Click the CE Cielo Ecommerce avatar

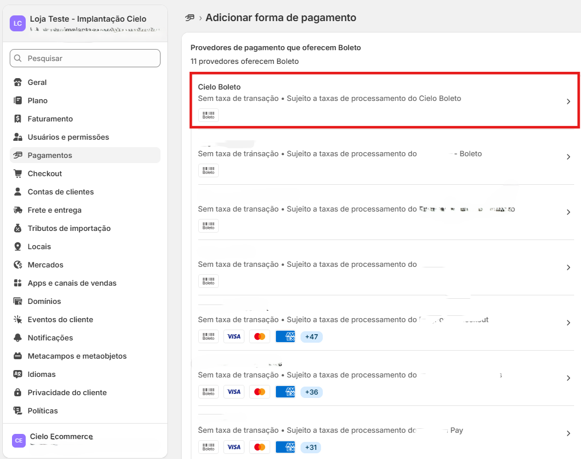click(18, 441)
